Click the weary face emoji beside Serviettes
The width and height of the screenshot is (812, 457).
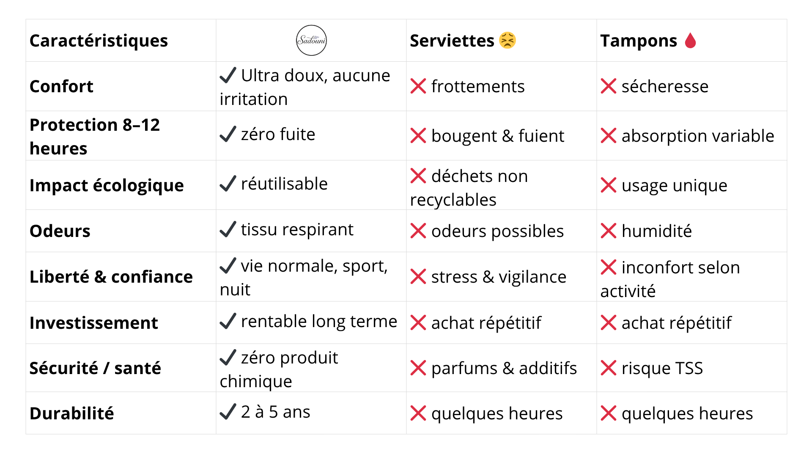point(507,41)
